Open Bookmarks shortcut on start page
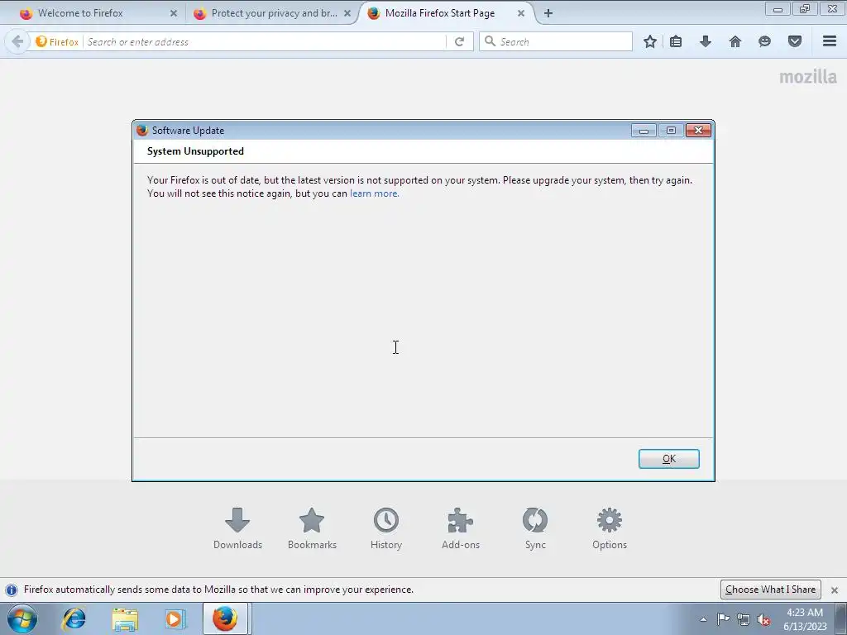Screen dimensions: 847x635 (312, 528)
